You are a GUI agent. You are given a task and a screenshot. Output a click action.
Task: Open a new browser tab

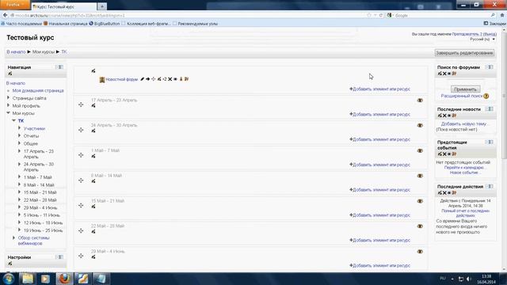[102, 6]
